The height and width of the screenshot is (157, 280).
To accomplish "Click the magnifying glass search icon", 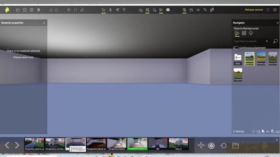I will tap(275, 41).
